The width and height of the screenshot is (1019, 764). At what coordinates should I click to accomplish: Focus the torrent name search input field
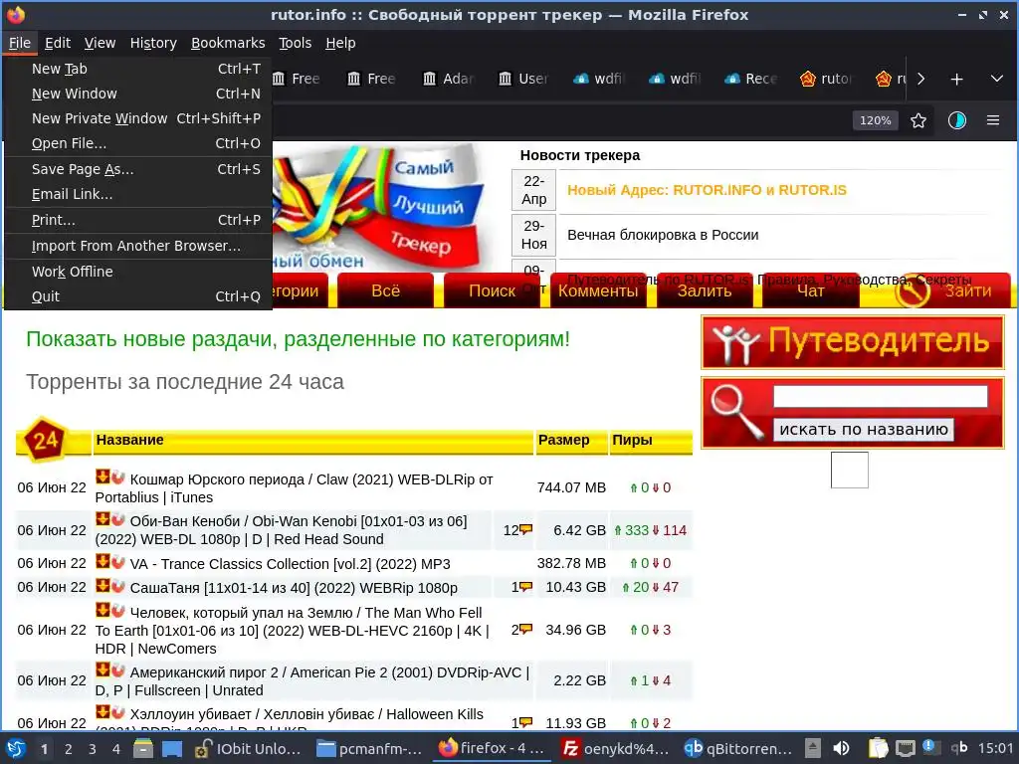tap(880, 396)
